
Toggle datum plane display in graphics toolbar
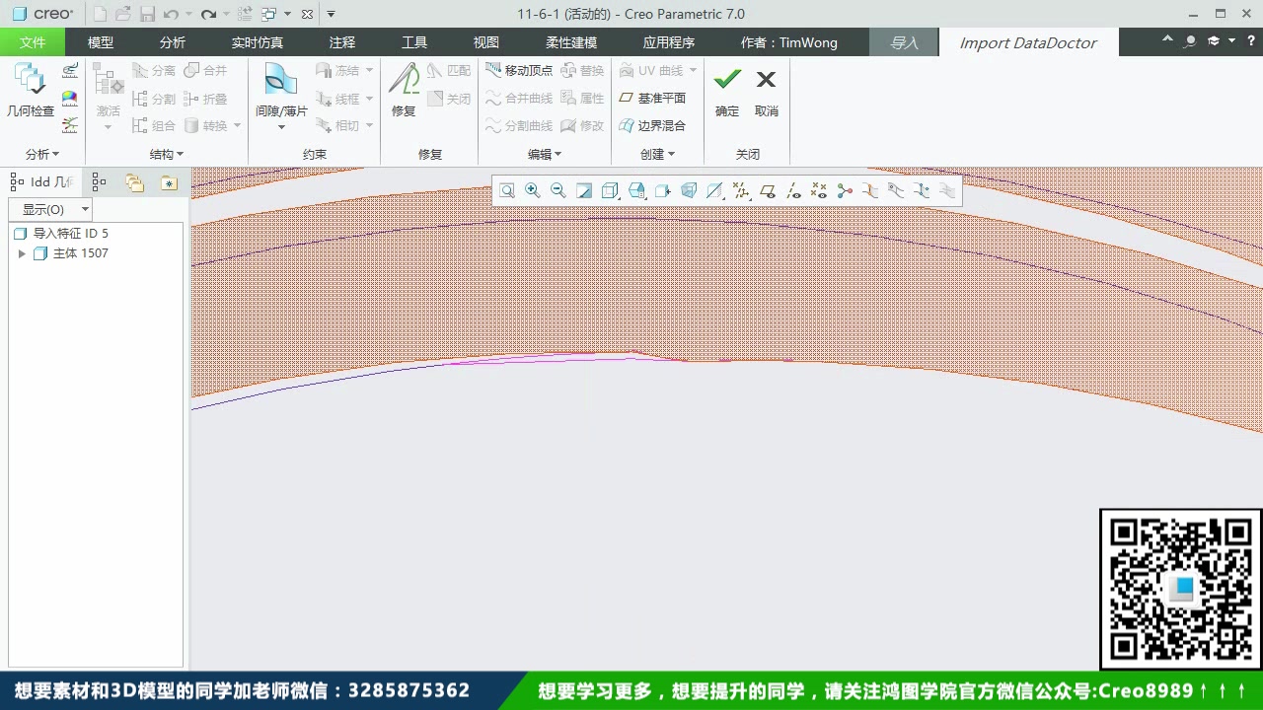[x=768, y=190]
